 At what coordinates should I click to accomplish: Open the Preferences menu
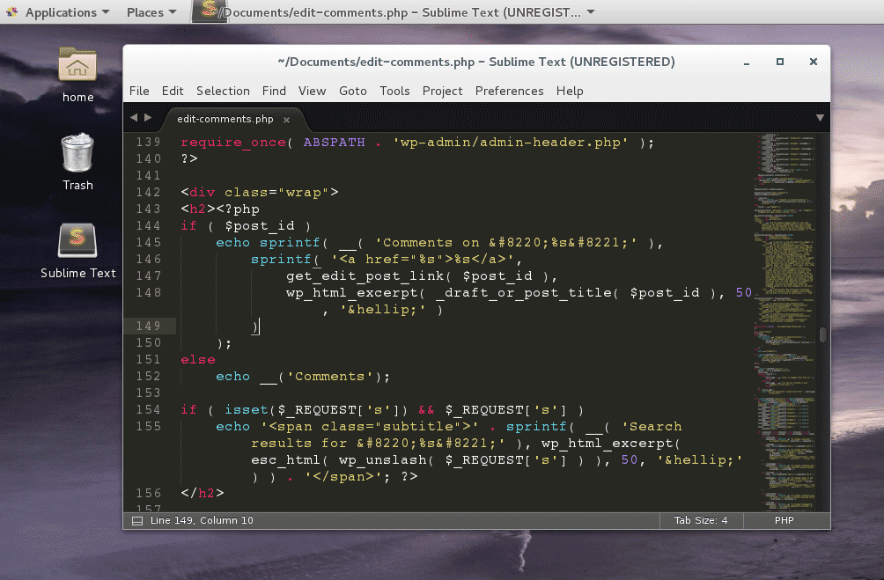tap(509, 91)
